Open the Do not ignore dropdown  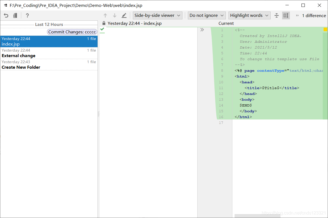click(x=207, y=15)
